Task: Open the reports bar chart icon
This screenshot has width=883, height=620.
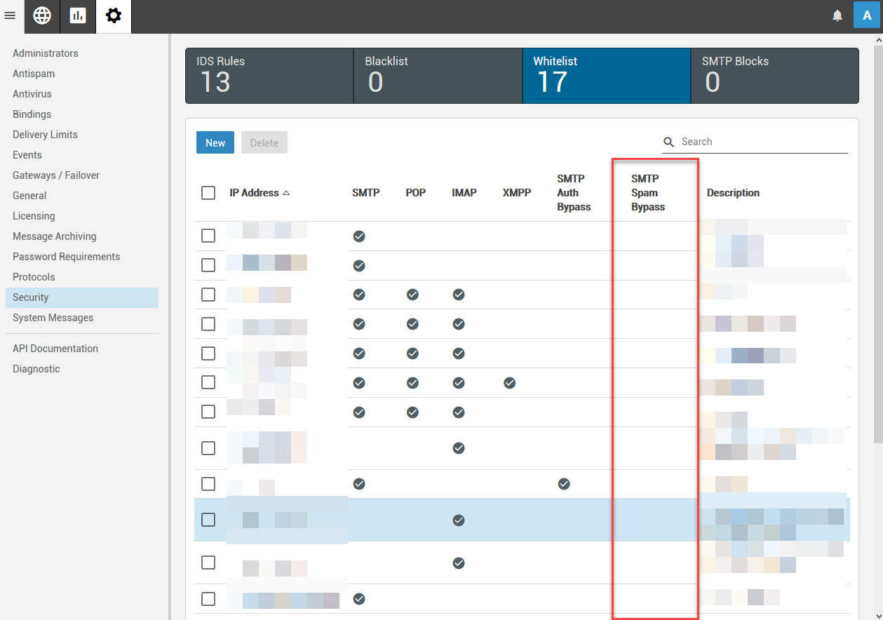Action: [x=78, y=16]
